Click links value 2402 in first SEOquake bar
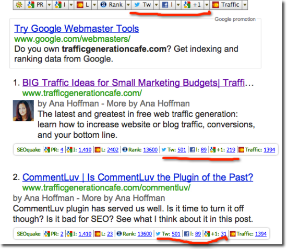This screenshot has height=249, width=287. click(113, 150)
